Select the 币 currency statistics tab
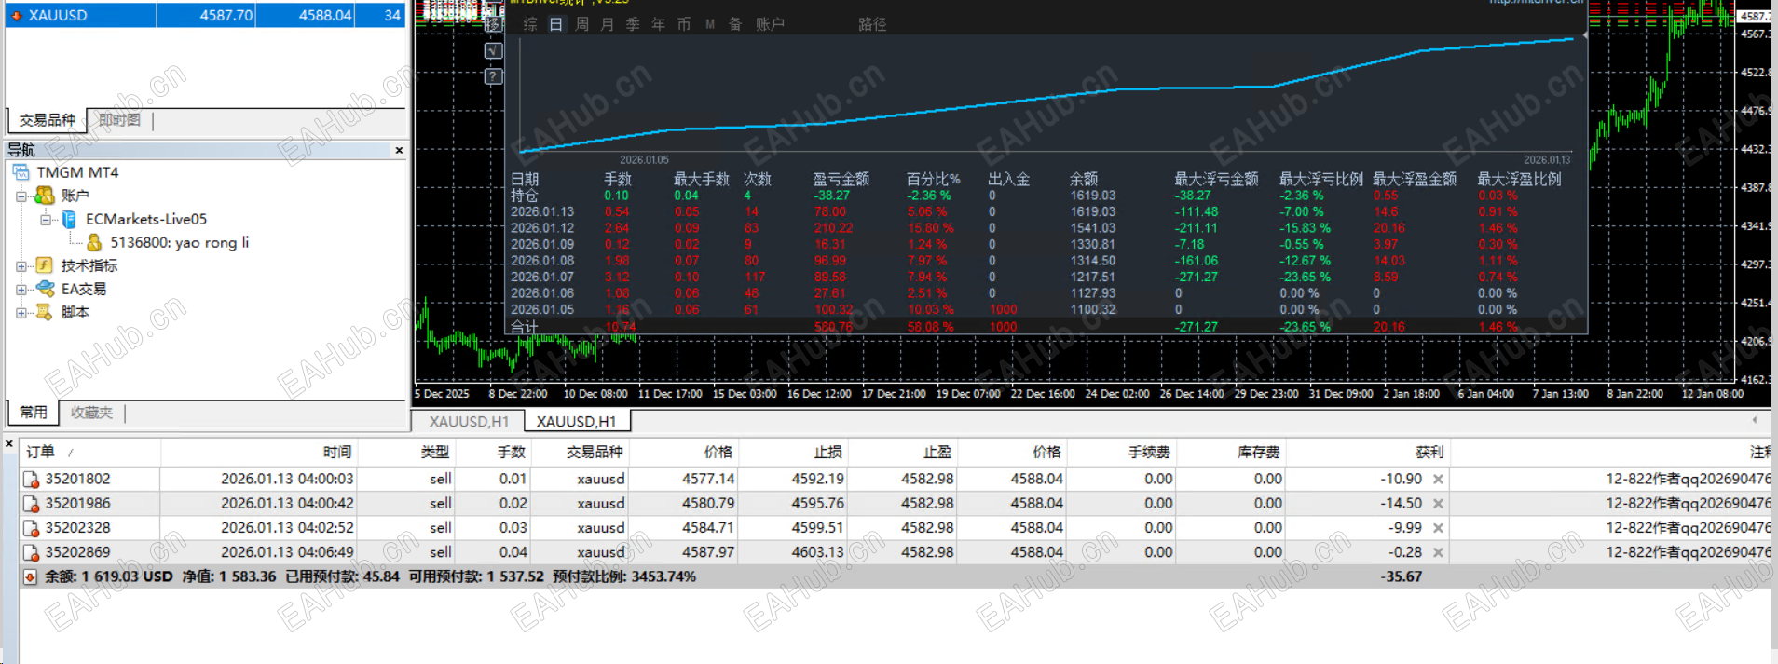 coord(684,24)
